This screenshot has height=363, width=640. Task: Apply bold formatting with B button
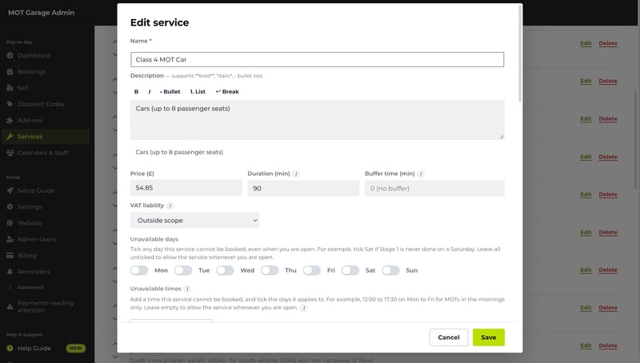[136, 92]
